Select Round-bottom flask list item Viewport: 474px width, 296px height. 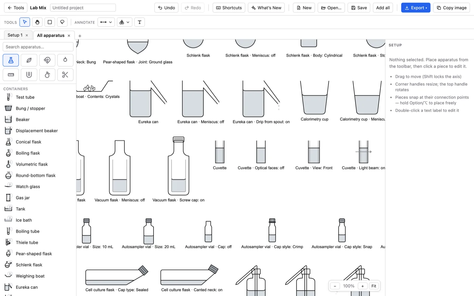[x=38, y=175]
